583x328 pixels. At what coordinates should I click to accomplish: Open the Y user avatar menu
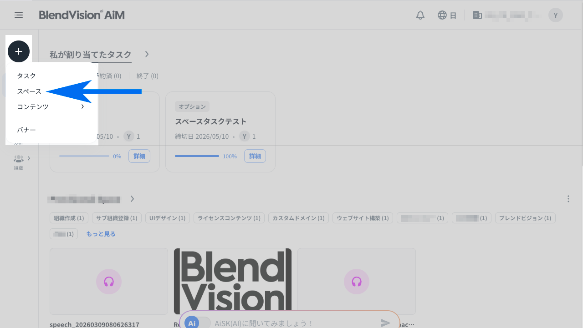(555, 15)
